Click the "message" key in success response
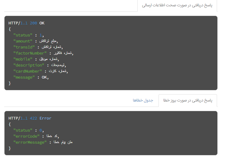 (x=24, y=77)
